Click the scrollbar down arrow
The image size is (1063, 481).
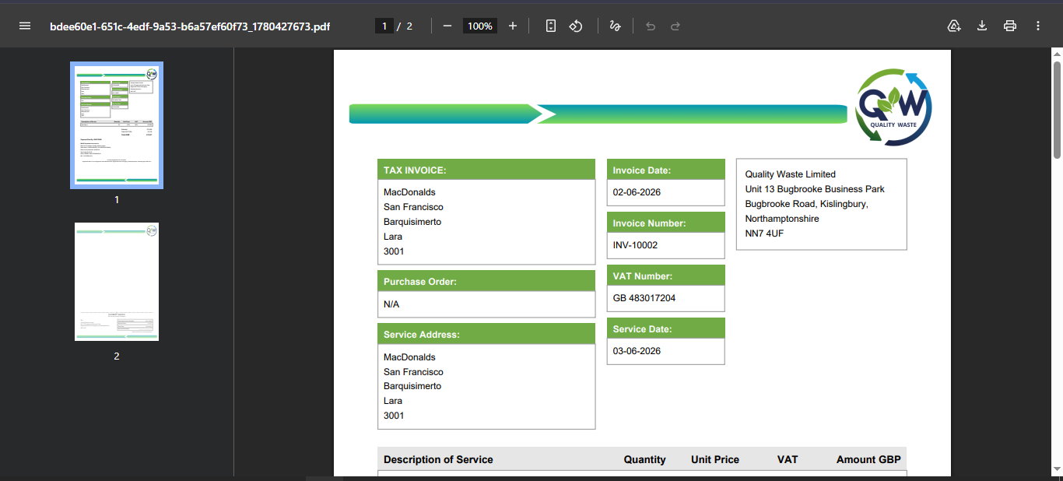1057,469
